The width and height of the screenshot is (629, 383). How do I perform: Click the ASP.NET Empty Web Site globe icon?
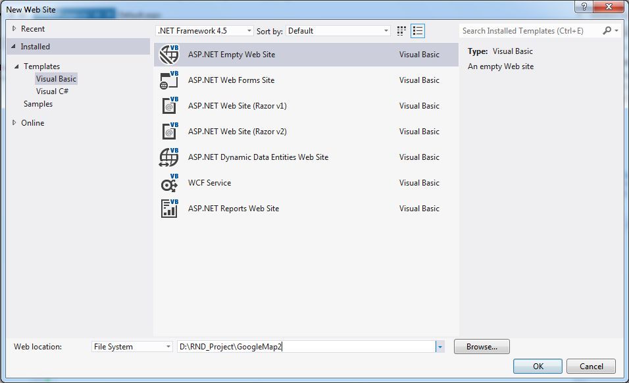169,55
